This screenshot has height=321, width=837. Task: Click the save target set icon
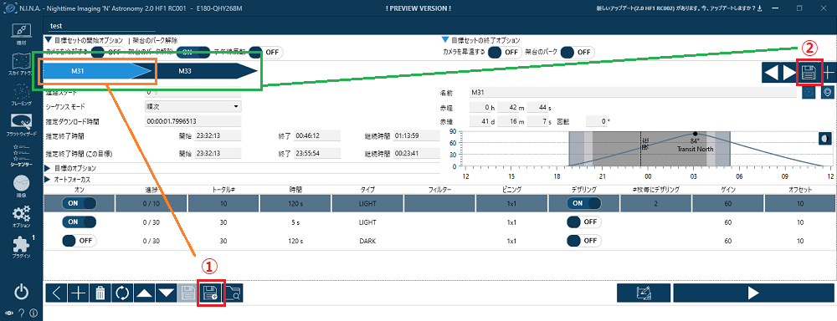[211, 293]
